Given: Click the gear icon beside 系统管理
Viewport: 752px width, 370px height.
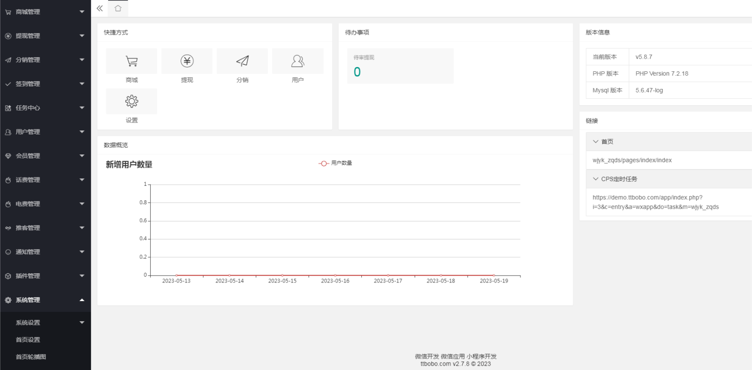Looking at the screenshot, I should point(8,300).
